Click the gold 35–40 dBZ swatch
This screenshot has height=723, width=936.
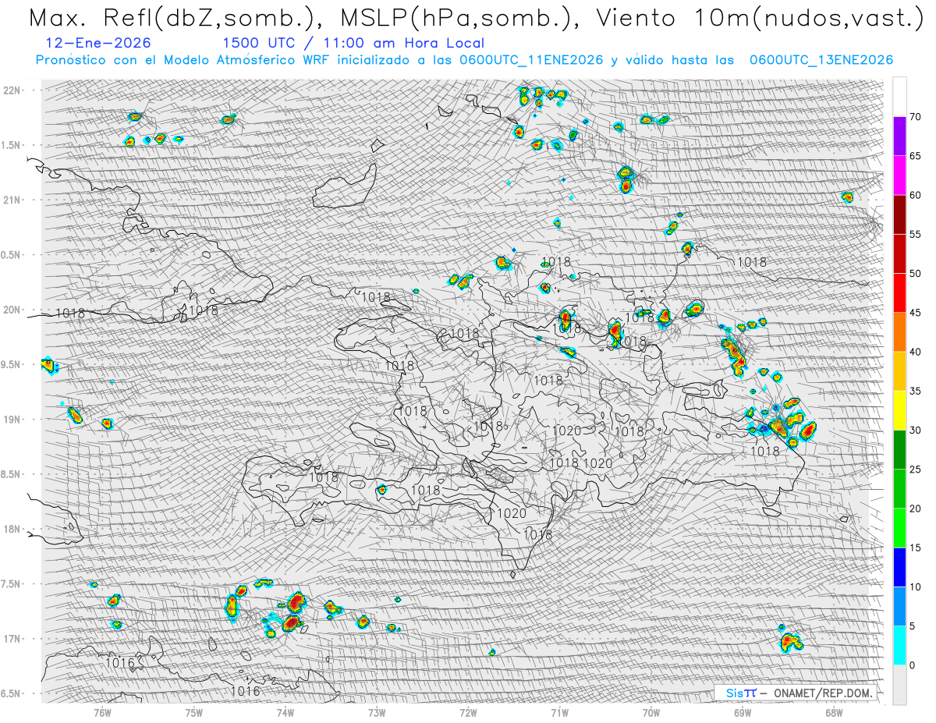click(x=899, y=371)
